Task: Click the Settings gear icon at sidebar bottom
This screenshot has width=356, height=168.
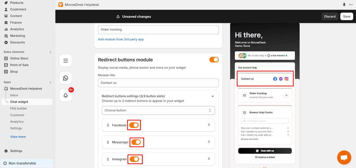Action: (6, 151)
